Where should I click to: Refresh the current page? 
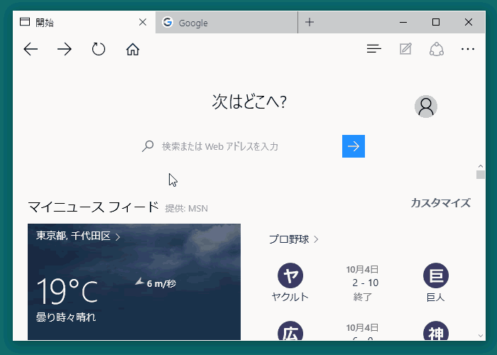coord(99,49)
